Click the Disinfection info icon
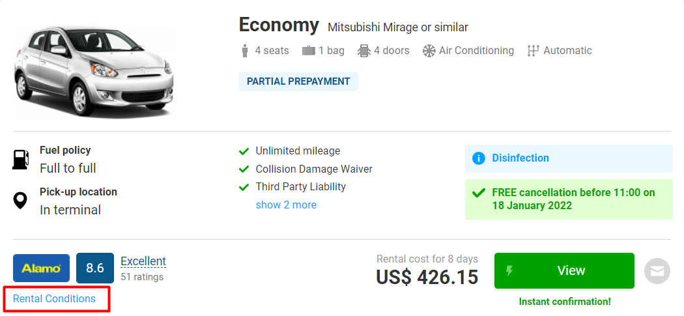 click(x=479, y=158)
